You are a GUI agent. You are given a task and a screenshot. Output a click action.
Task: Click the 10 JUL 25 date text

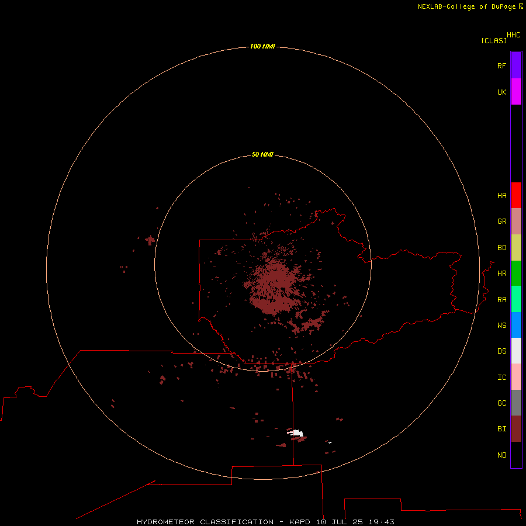click(339, 522)
